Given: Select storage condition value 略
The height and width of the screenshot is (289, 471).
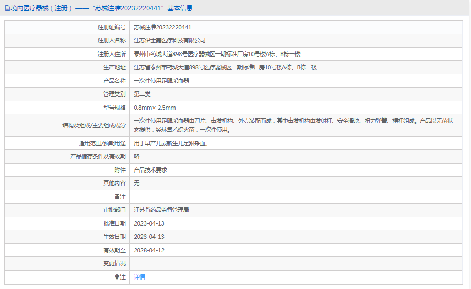Looking at the screenshot, I should 137,157.
